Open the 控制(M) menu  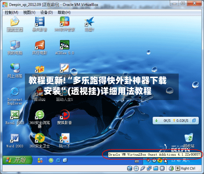tap(11, 13)
